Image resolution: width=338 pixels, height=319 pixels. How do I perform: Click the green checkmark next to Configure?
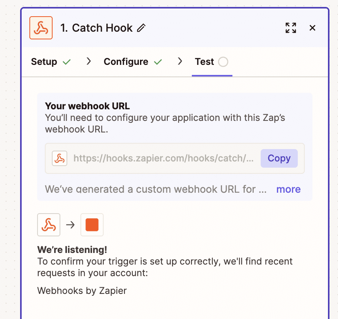tap(158, 61)
